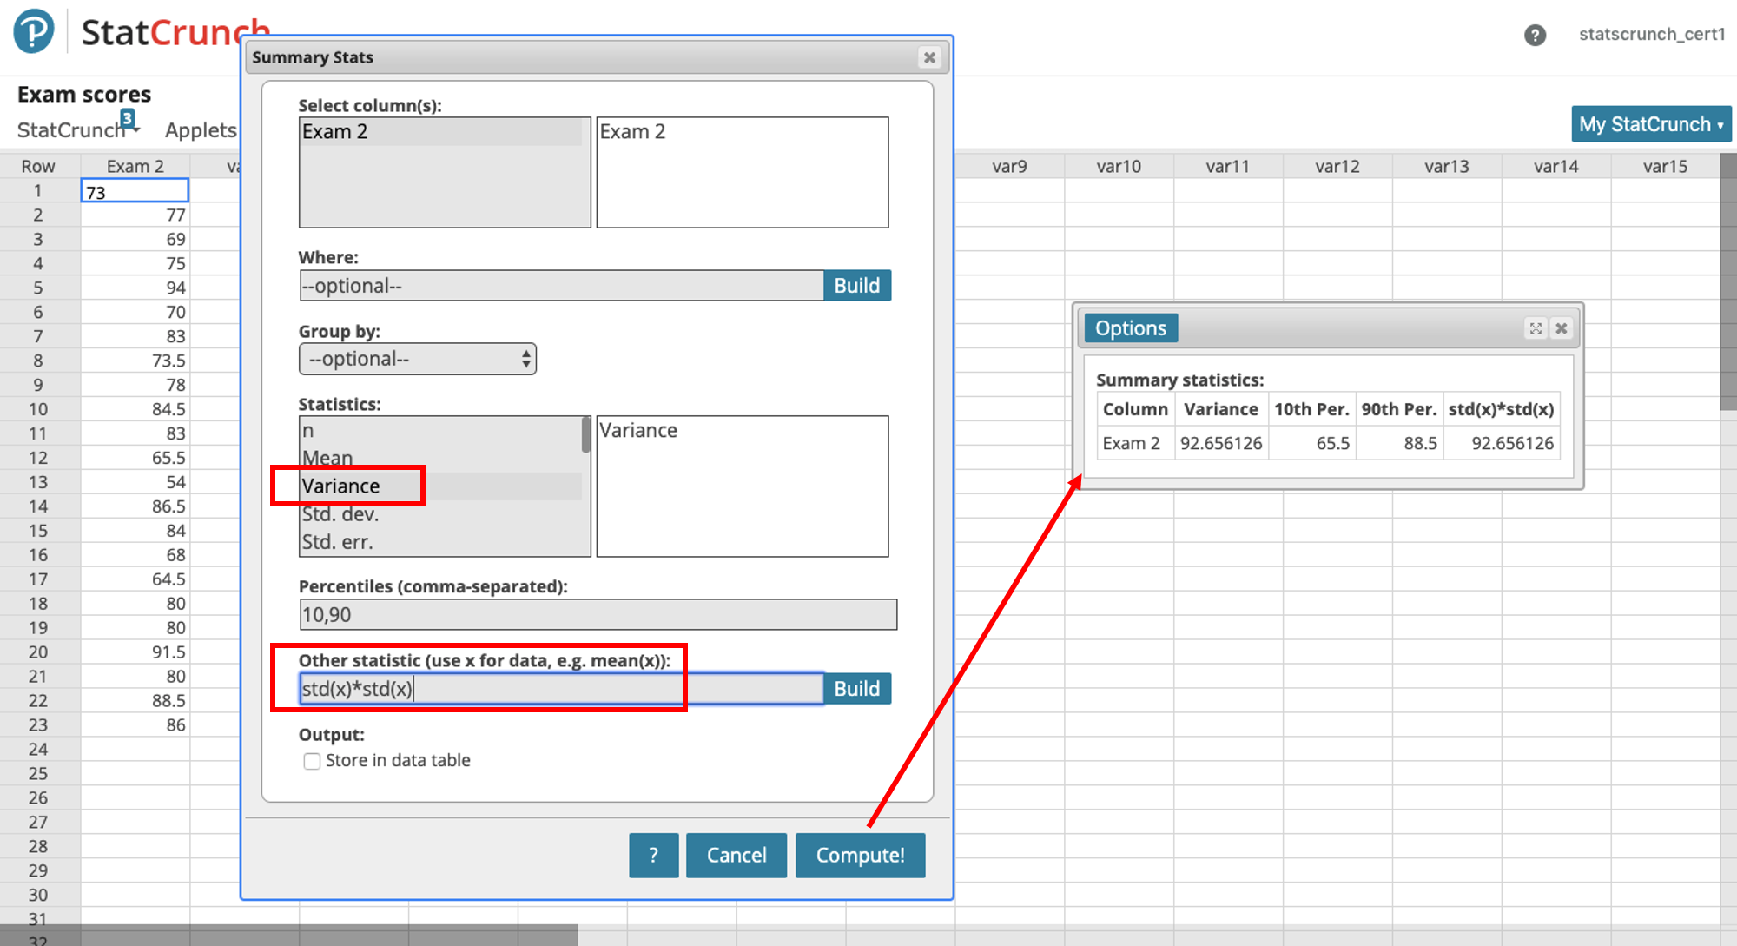Click the Compute! button
This screenshot has height=946, width=1737.
(860, 856)
